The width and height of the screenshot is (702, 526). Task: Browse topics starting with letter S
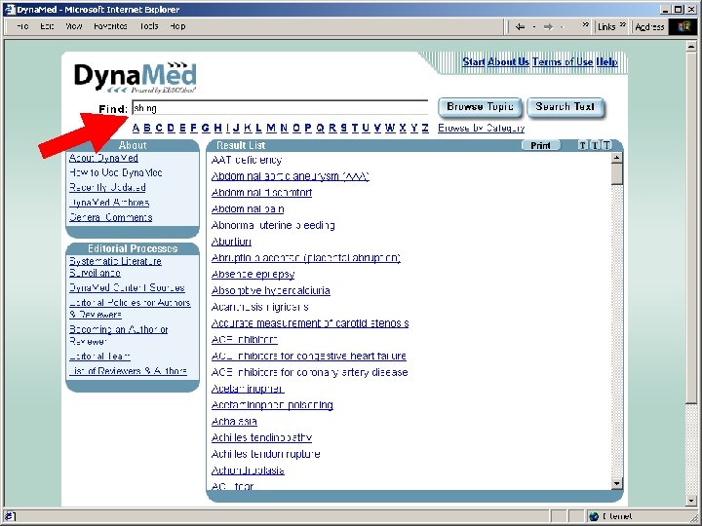coord(344,129)
